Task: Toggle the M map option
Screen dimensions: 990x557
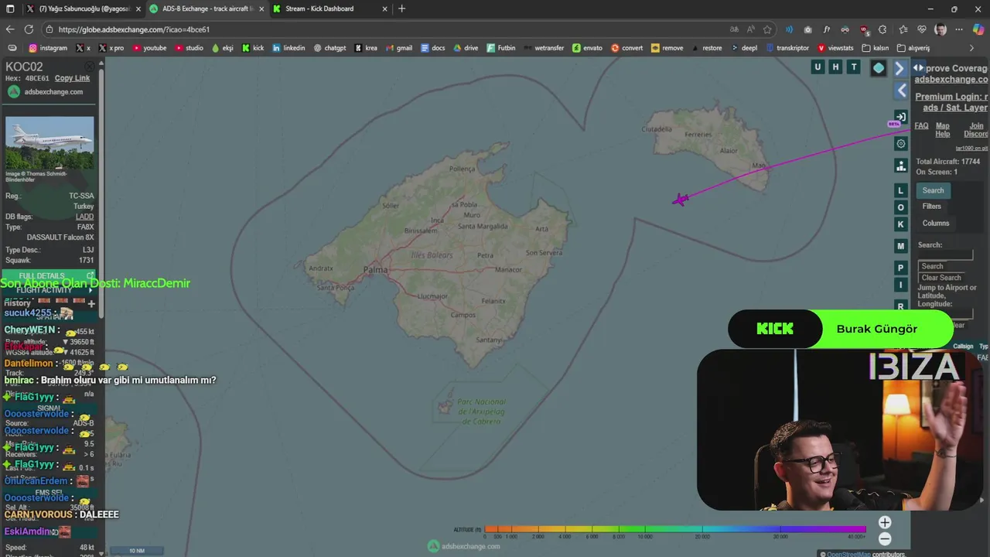Action: [x=900, y=246]
